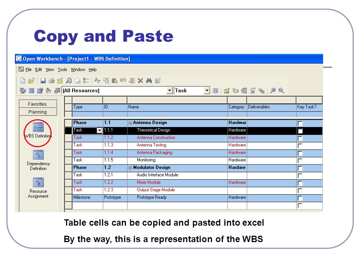Click the Deliverables column header
The height and width of the screenshot is (269, 359).
click(271, 107)
